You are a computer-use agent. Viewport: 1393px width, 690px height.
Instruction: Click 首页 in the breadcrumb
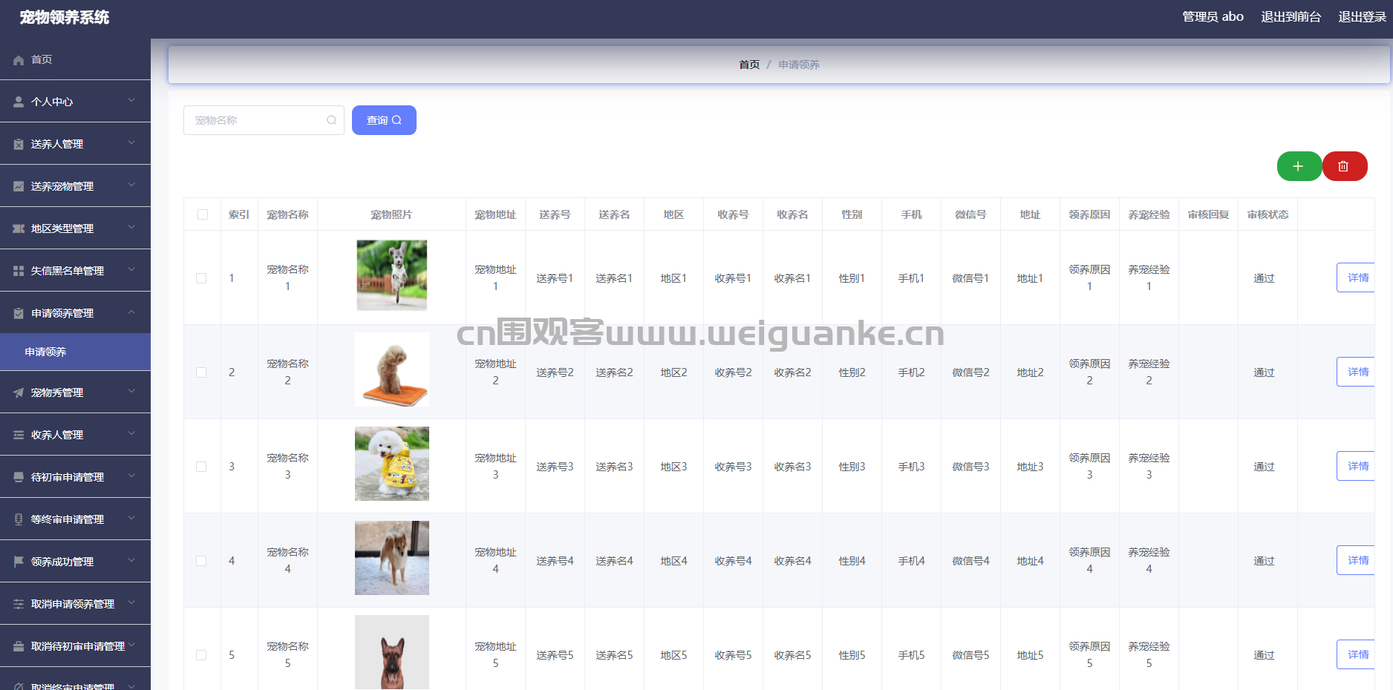click(x=748, y=65)
